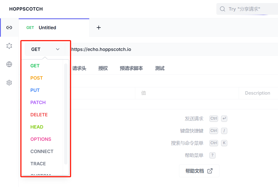The width and height of the screenshot is (278, 187).
Task: Switch to the 请求头 tab
Action: (x=79, y=68)
